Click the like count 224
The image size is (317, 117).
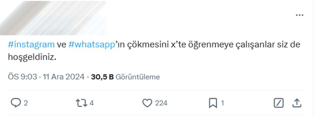tap(161, 103)
